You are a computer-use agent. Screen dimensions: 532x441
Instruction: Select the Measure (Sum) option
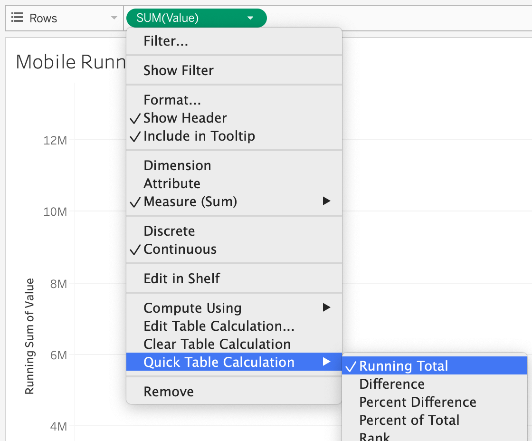pyautogui.click(x=234, y=201)
